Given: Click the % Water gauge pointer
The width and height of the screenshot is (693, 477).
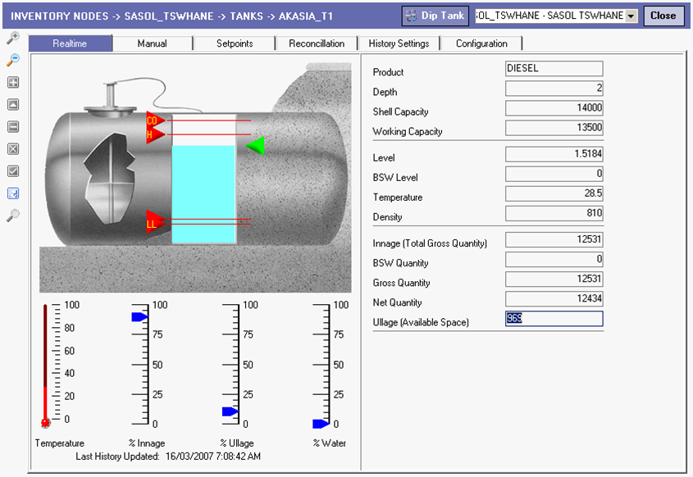Looking at the screenshot, I should (321, 424).
